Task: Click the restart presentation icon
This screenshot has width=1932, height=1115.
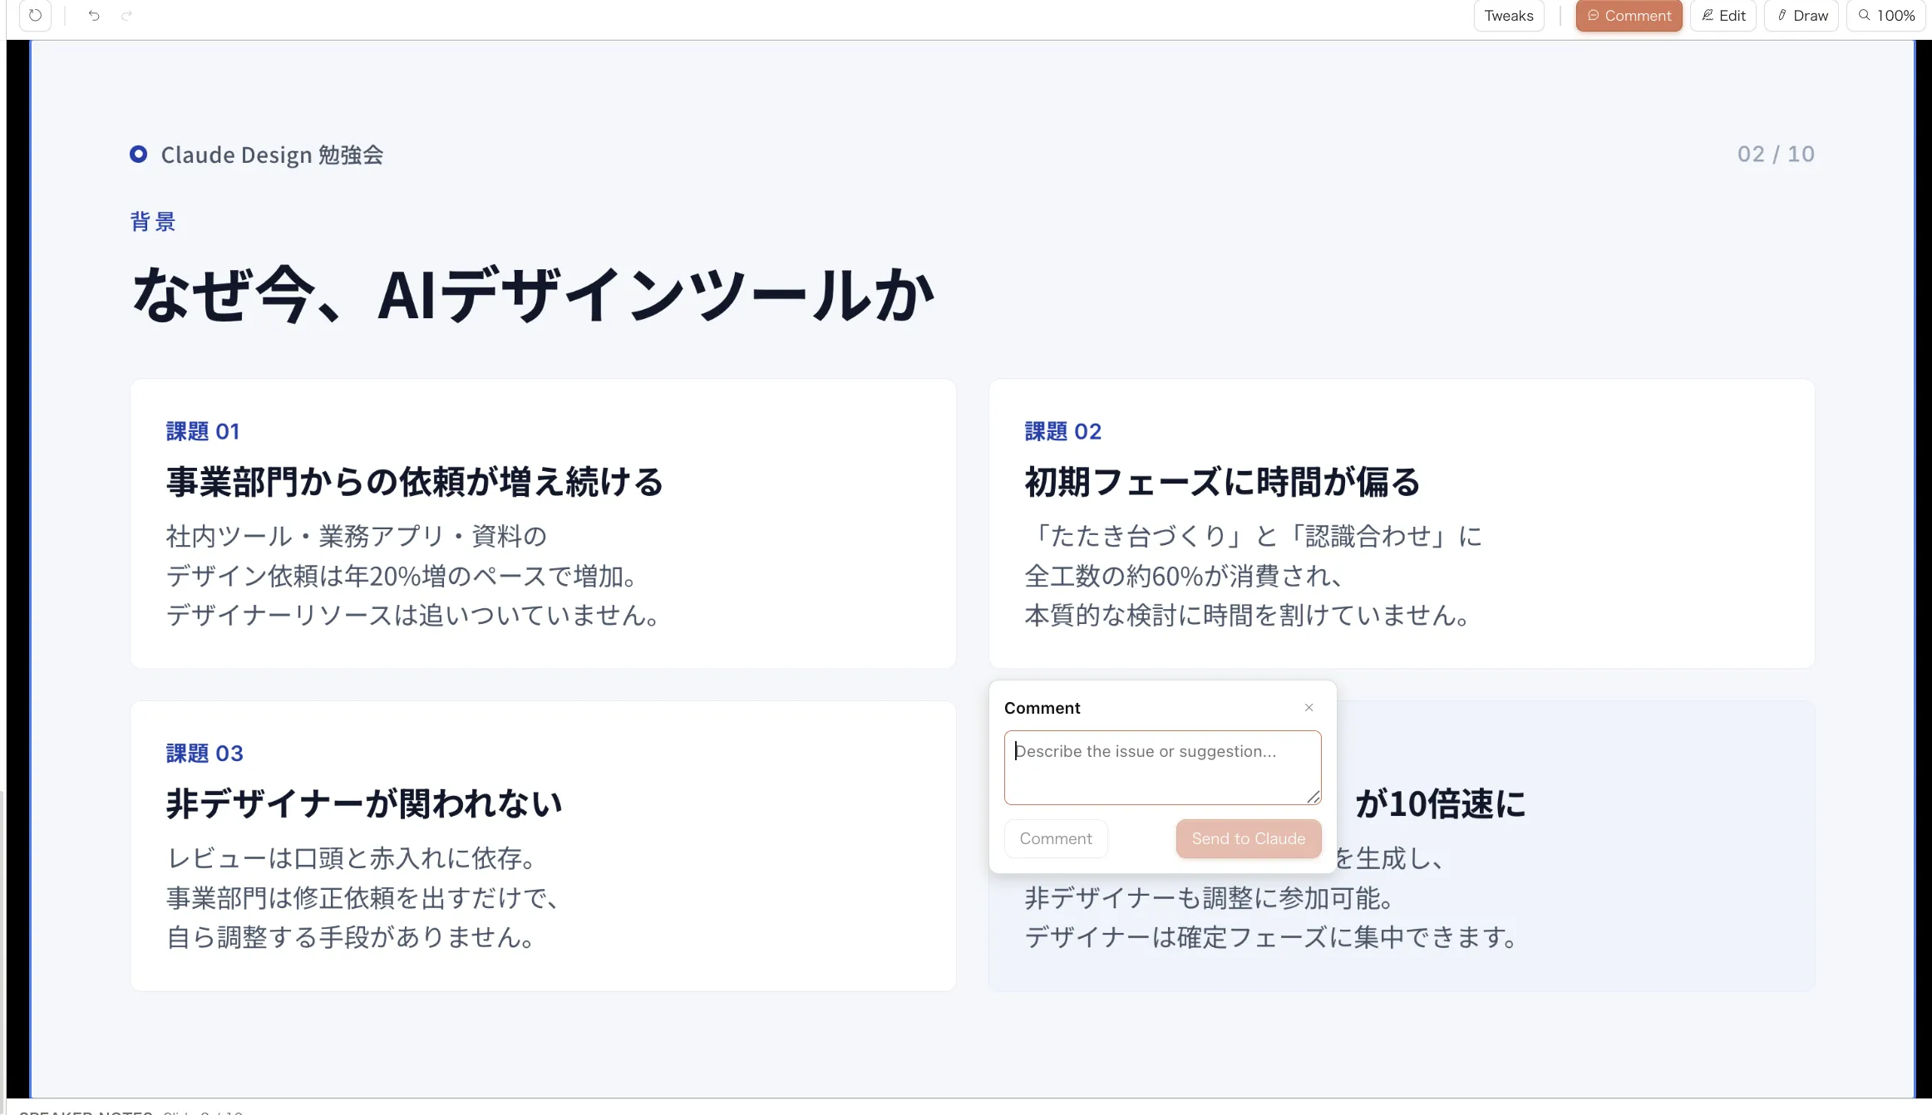Action: point(34,16)
